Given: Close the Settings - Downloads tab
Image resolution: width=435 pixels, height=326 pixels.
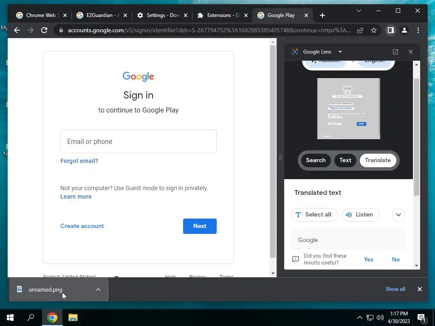Looking at the screenshot, I should click(186, 15).
